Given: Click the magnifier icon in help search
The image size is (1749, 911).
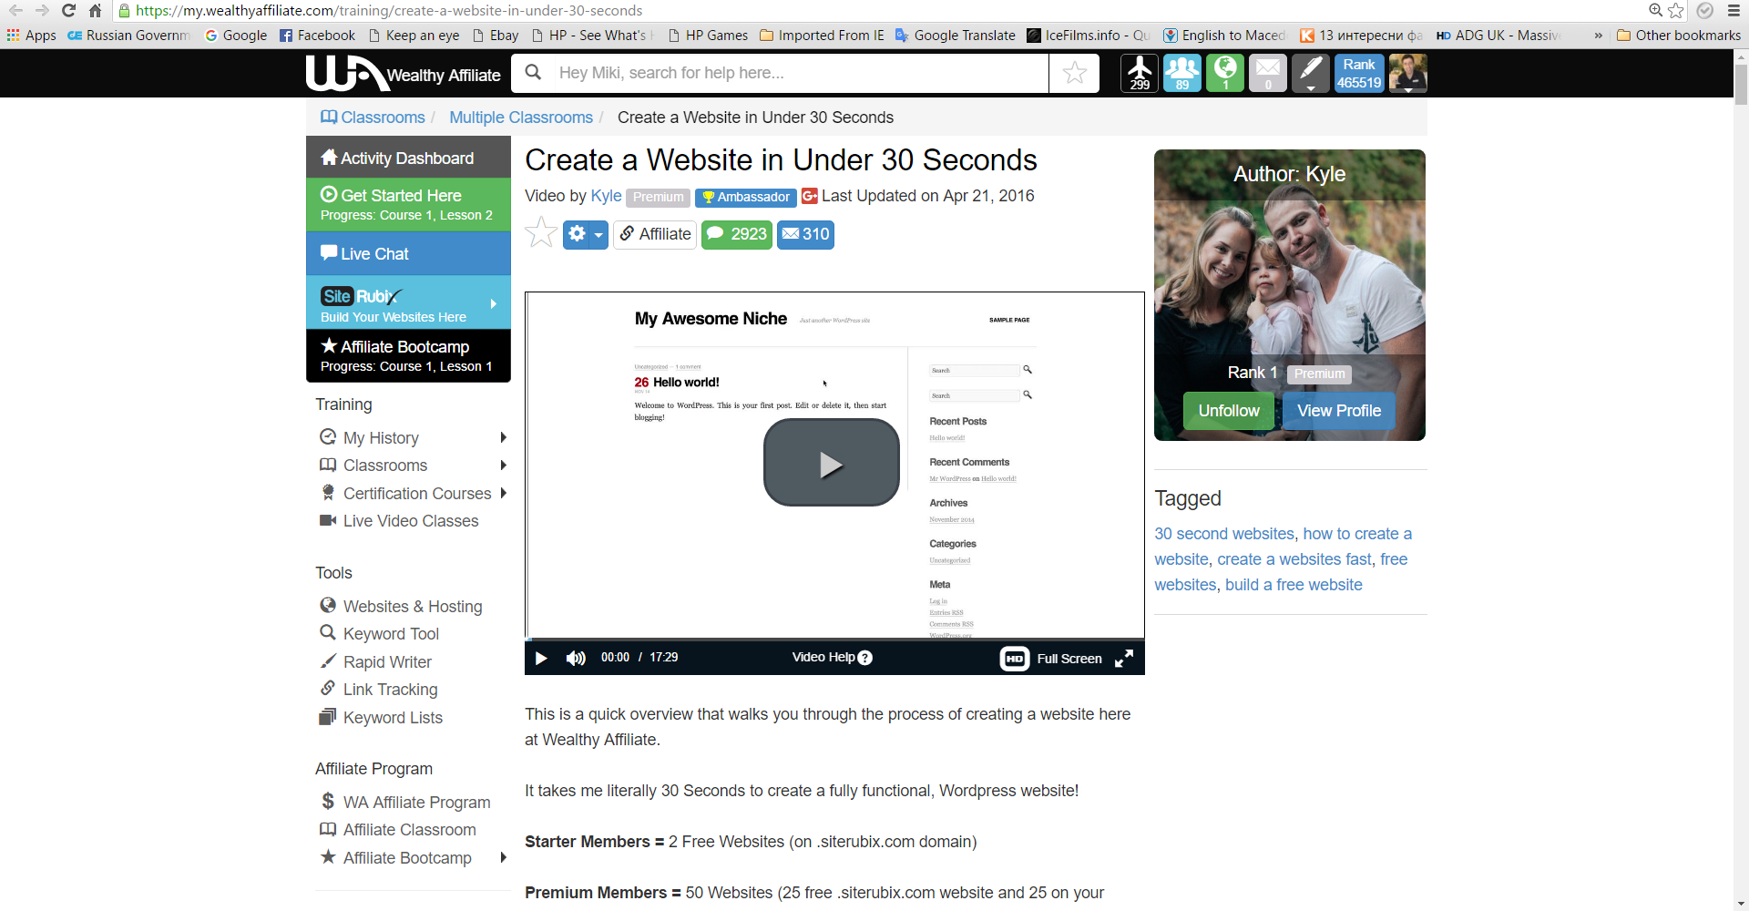Looking at the screenshot, I should [x=534, y=72].
